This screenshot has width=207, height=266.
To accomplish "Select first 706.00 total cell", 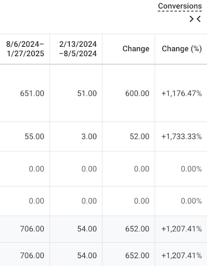I will (x=32, y=229).
